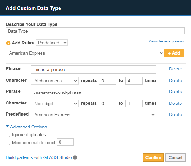The image size is (191, 166).
Task: Click the Describe Your Data Type field
Action: [95, 31]
